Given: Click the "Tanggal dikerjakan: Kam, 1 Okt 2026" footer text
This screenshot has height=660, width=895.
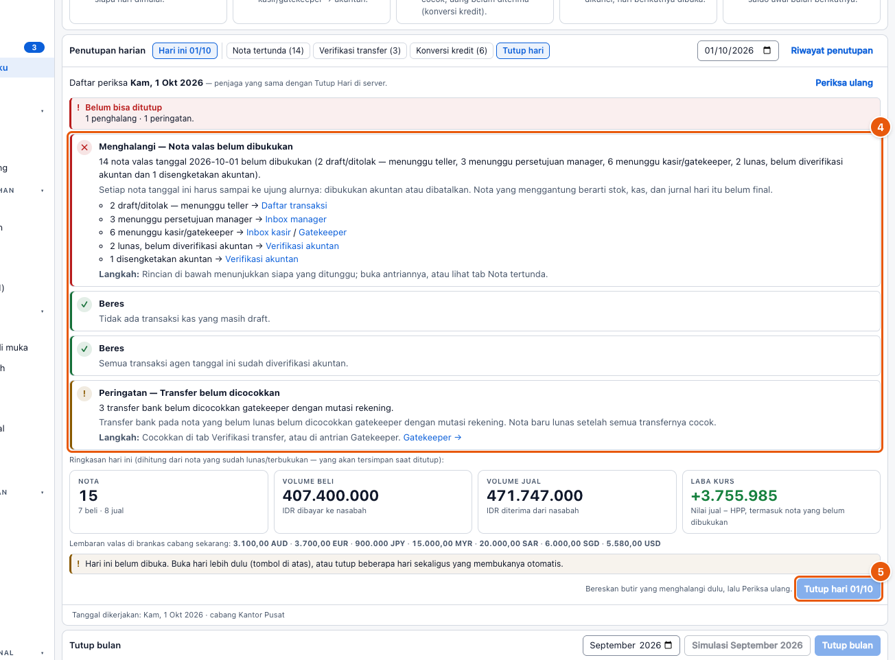Looking at the screenshot, I should point(178,615).
